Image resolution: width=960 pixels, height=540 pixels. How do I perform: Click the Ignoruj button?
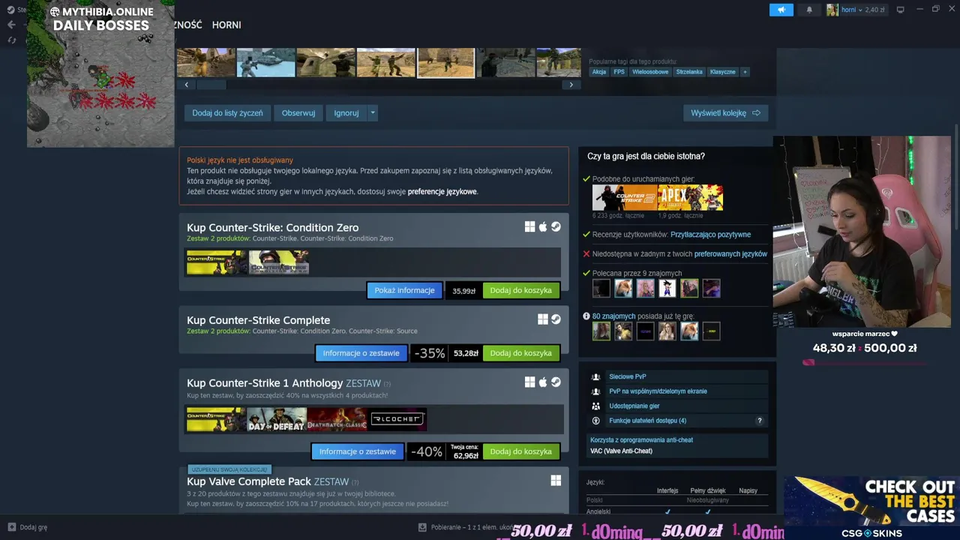click(346, 113)
